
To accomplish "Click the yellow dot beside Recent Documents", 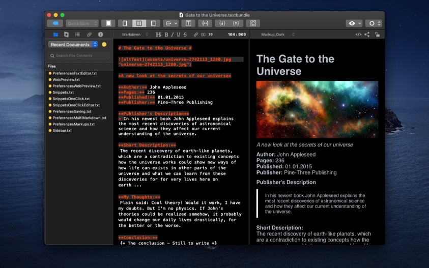I will pyautogui.click(x=104, y=44).
